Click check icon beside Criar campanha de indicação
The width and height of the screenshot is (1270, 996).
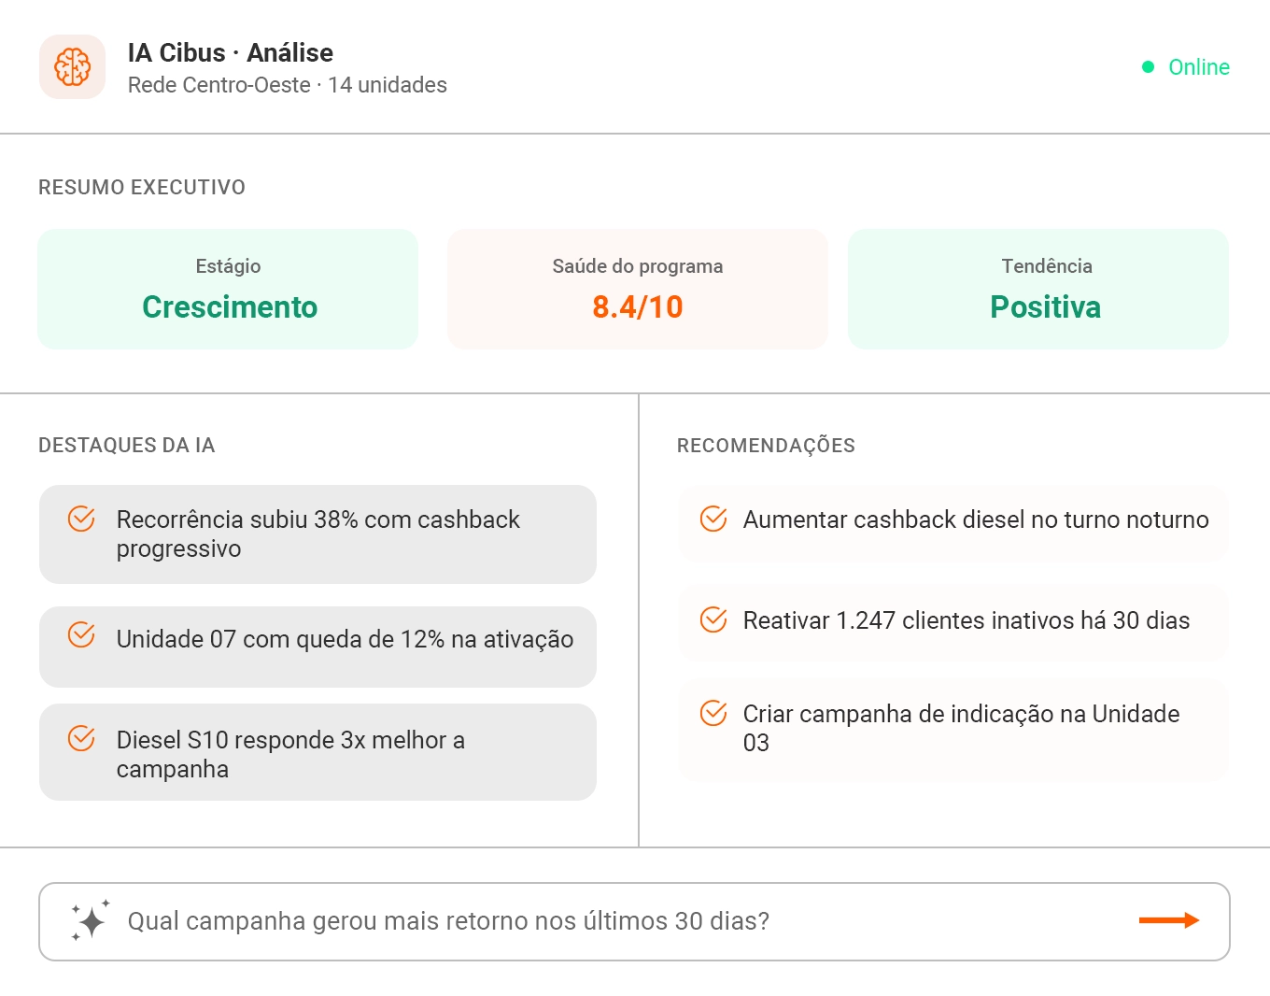713,713
